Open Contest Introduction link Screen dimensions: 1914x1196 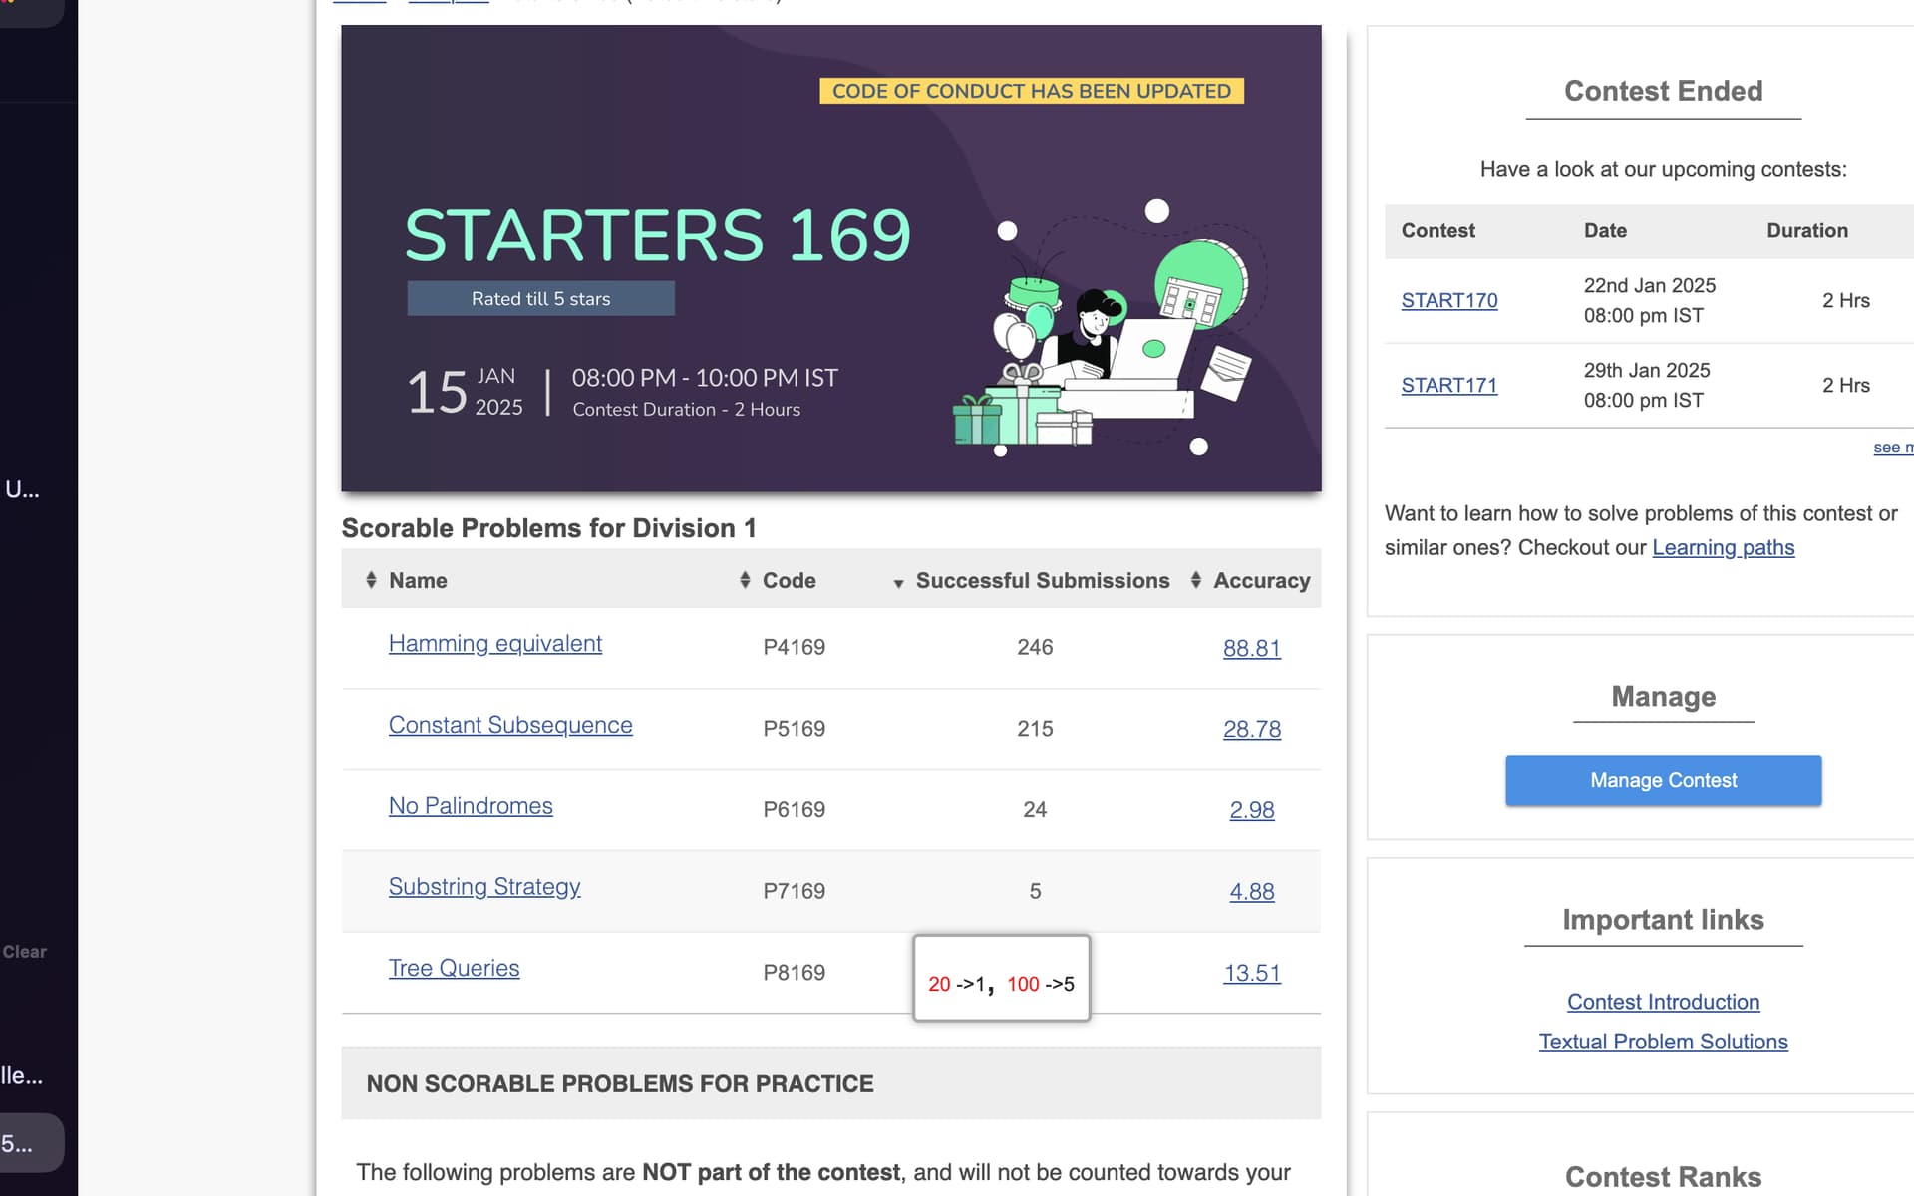click(x=1662, y=1002)
